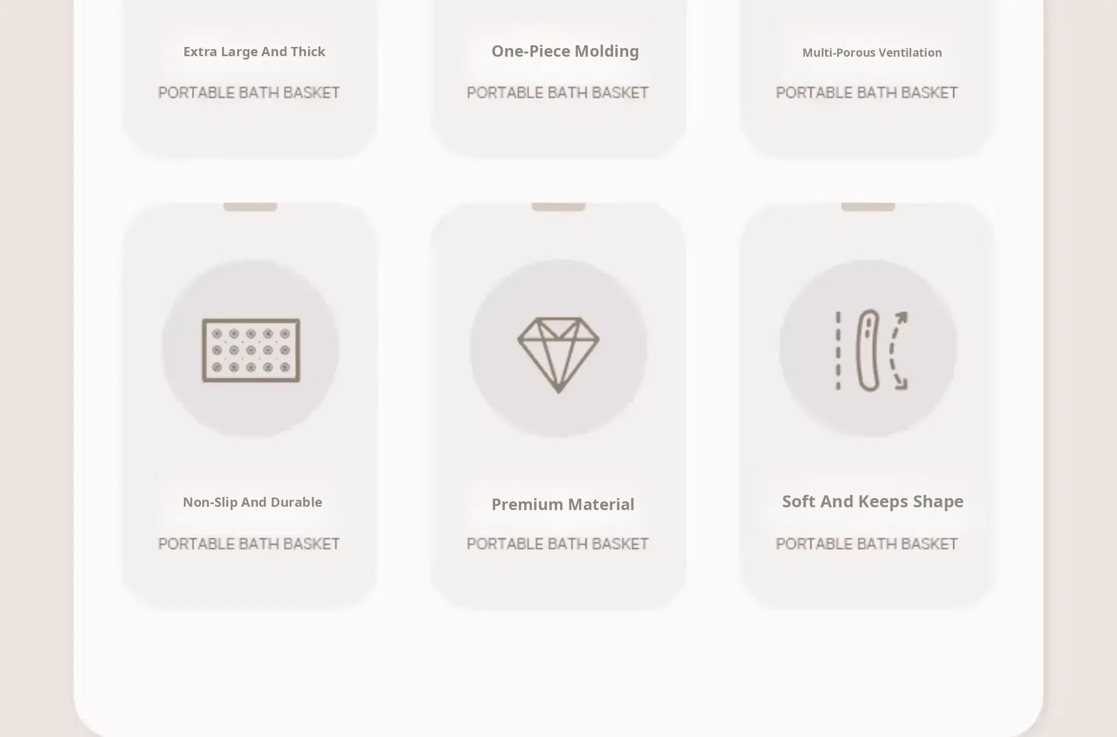Click the Premium Material title
The height and width of the screenshot is (737, 1117).
[563, 505]
